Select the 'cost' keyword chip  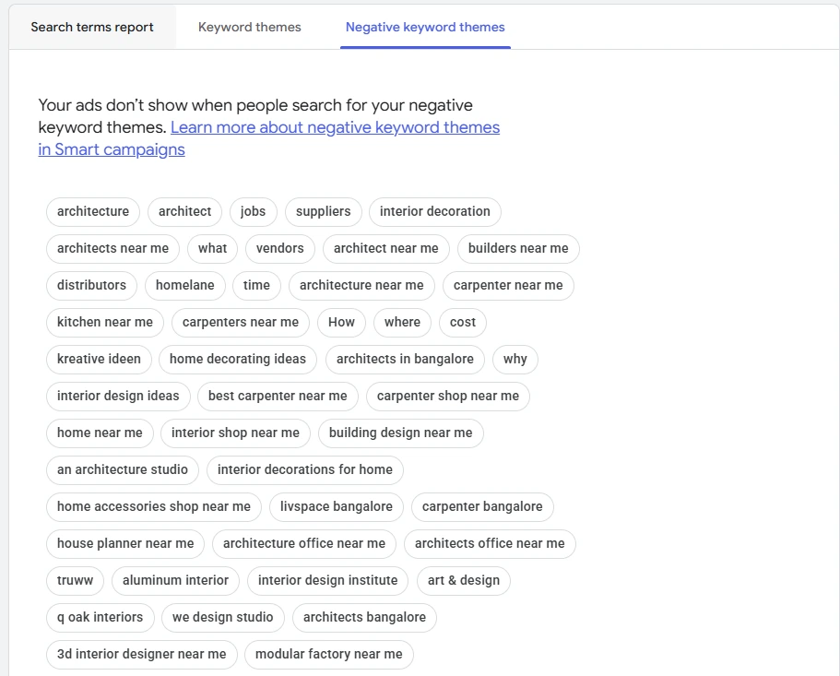click(462, 323)
